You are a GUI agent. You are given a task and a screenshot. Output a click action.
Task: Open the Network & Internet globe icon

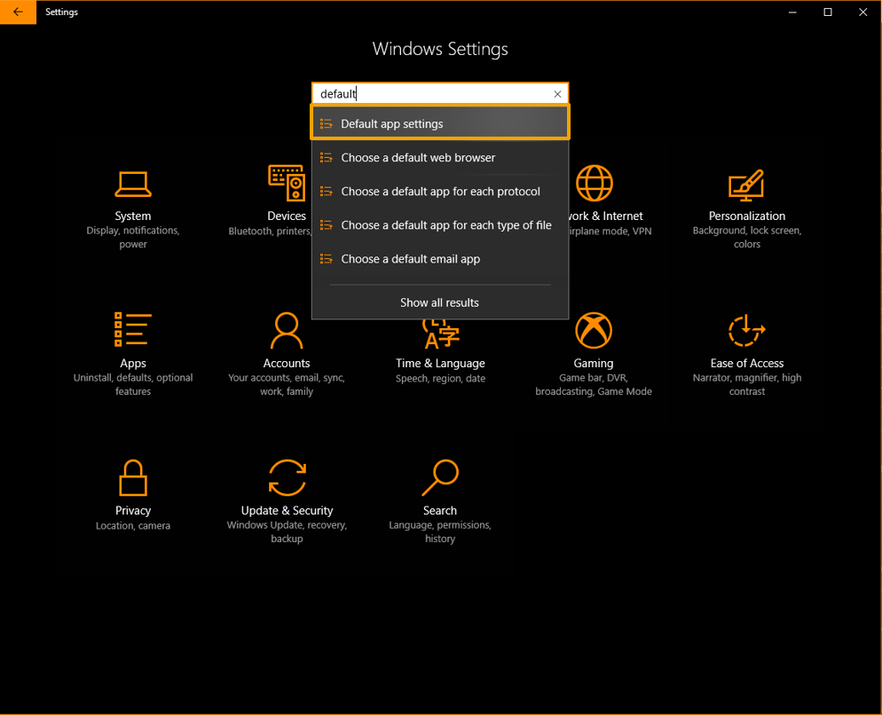(x=594, y=183)
